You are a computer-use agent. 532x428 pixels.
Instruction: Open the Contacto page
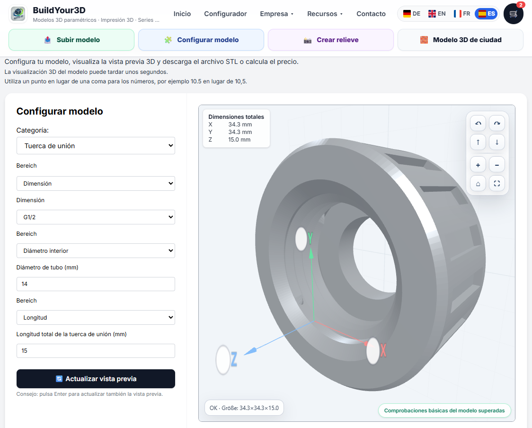tap(371, 14)
